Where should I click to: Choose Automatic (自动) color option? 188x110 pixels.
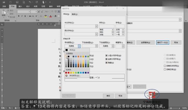pyautogui.click(x=77, y=50)
